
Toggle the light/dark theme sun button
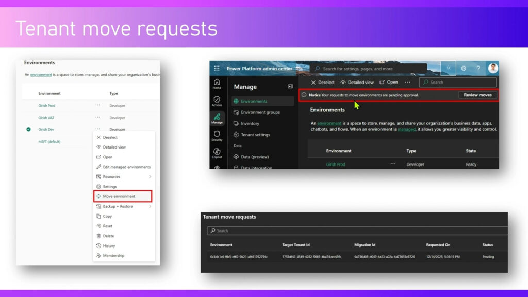tap(449, 68)
